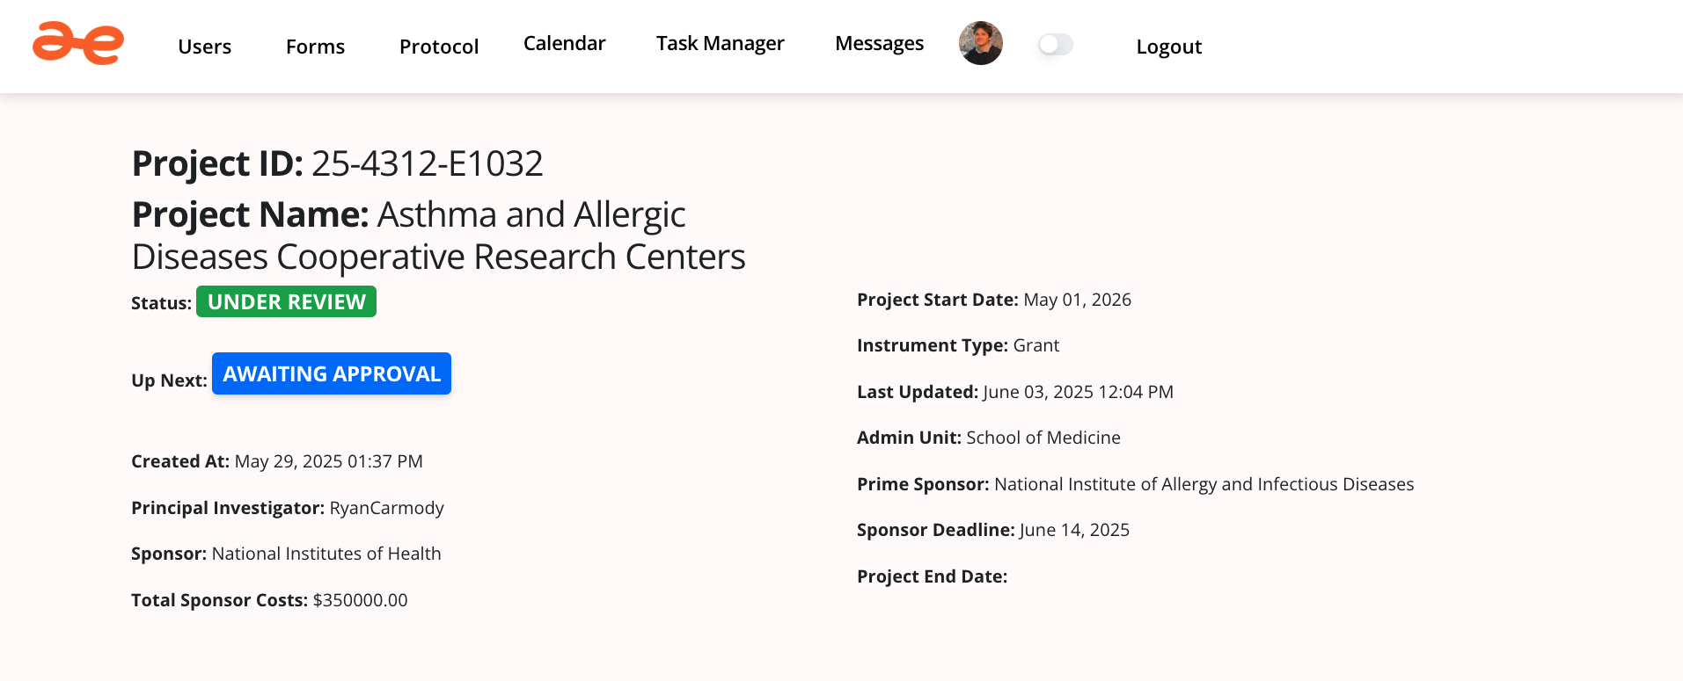Navigate to Calendar
Screen dimensions: 1683x681
(x=564, y=44)
